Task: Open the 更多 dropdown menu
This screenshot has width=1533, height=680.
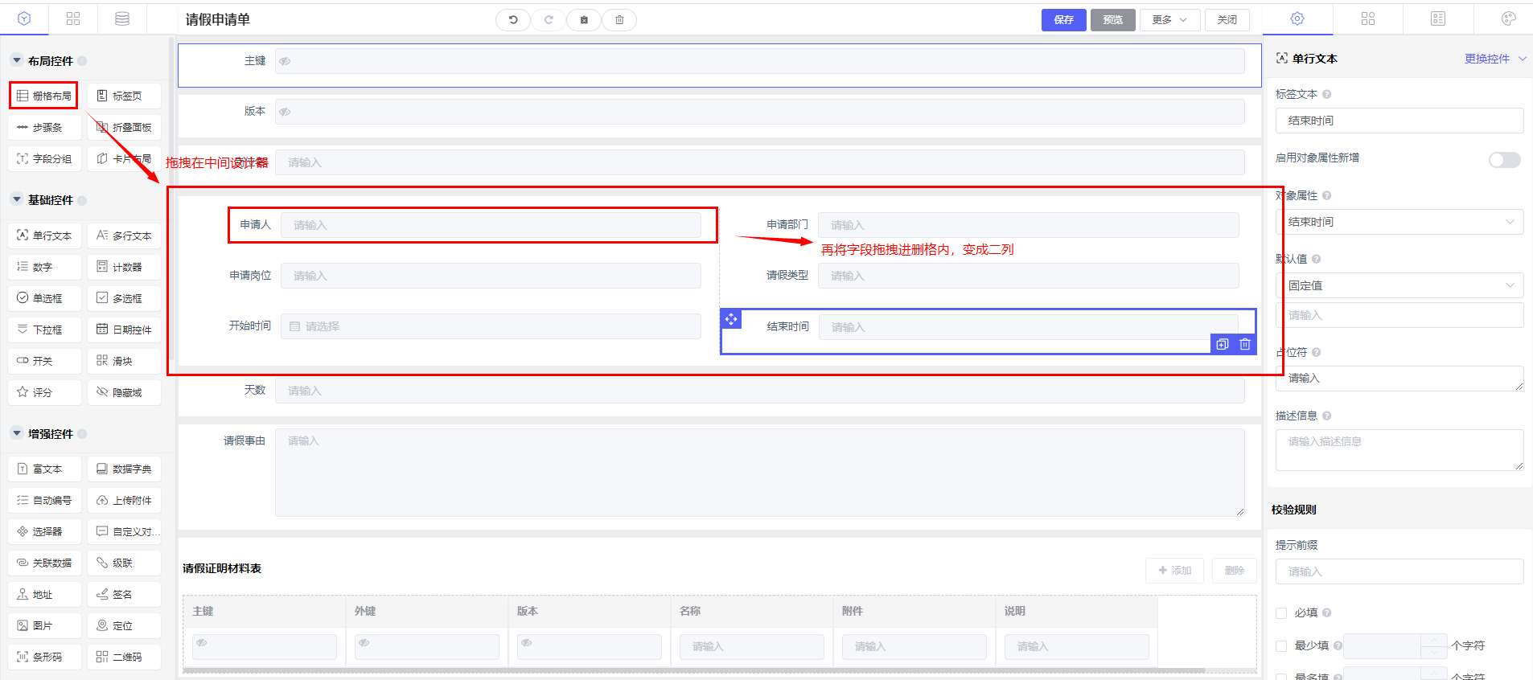Action: [x=1169, y=20]
